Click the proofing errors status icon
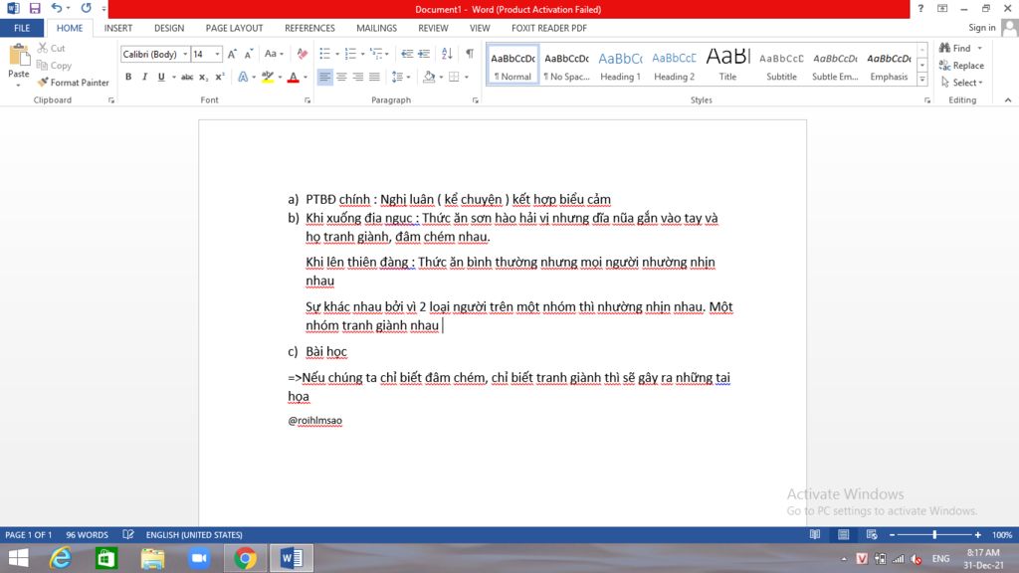The image size is (1019, 573). coord(128,534)
